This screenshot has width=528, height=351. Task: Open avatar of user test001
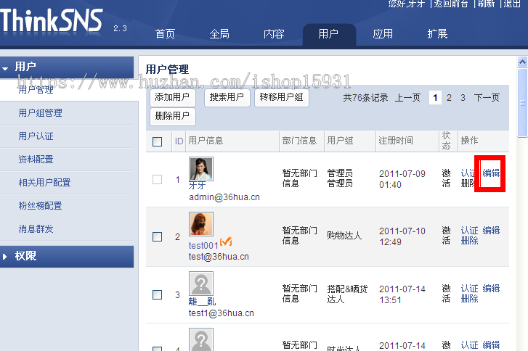201,224
